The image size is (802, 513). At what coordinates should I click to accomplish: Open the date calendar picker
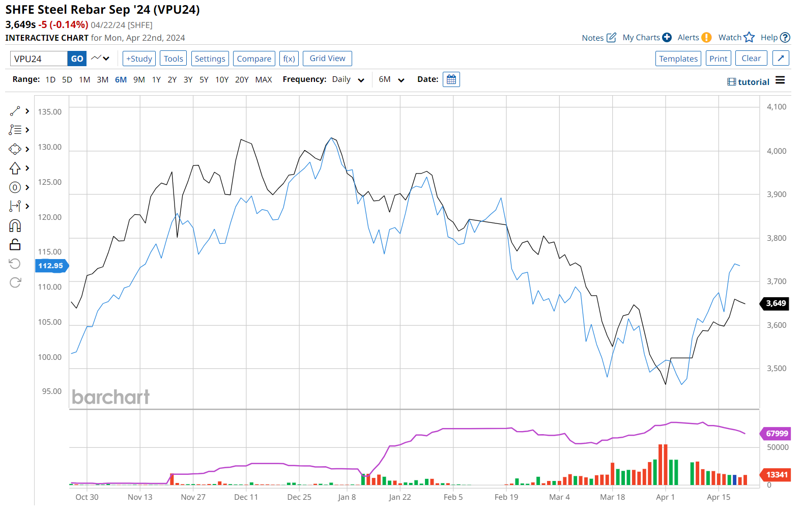(451, 79)
